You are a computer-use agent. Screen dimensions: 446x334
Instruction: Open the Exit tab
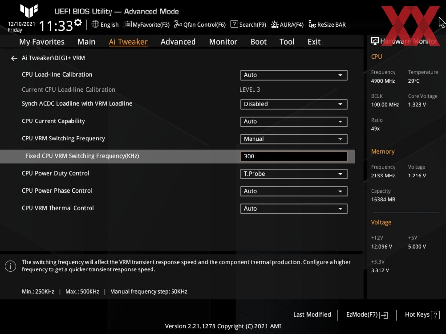(x=314, y=42)
